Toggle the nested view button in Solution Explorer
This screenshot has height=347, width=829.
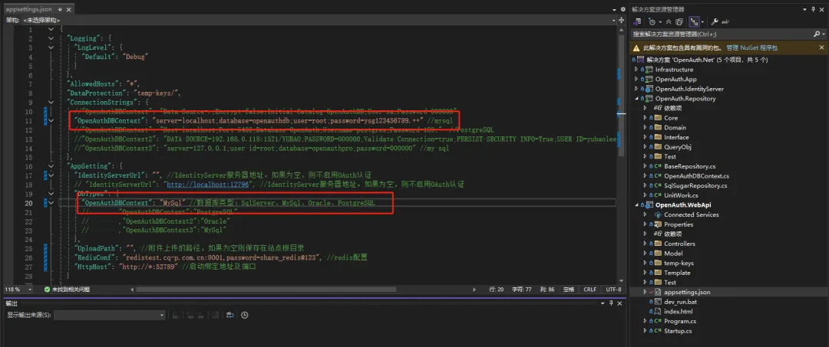pyautogui.click(x=694, y=21)
